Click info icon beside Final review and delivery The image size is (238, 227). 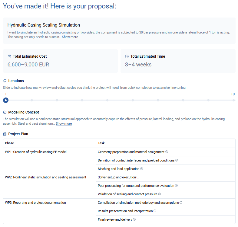pos(134,219)
